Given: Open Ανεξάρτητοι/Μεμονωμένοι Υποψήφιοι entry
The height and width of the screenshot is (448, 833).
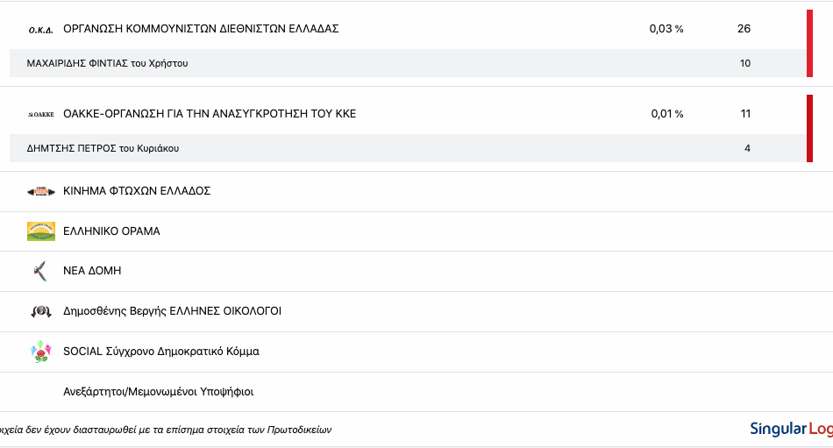Looking at the screenshot, I should (x=416, y=392).
